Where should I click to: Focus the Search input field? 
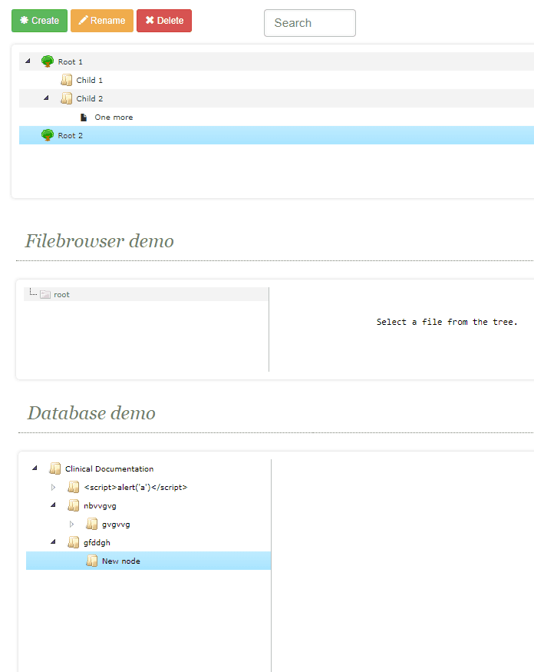[310, 23]
